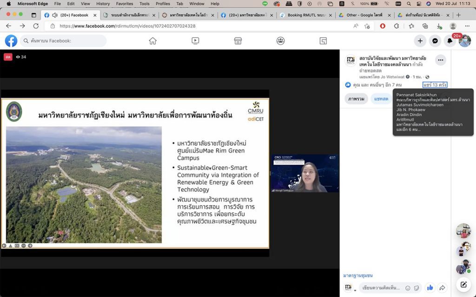
Task: Expand the commenting-as profile switcher
Action: pos(350,288)
